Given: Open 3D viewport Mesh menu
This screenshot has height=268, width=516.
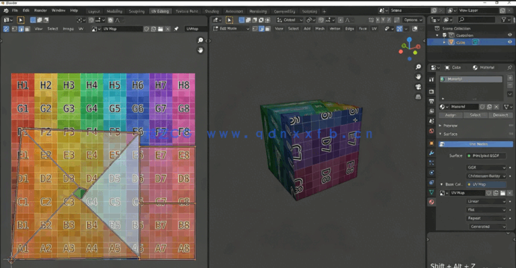Looking at the screenshot, I should click(320, 29).
